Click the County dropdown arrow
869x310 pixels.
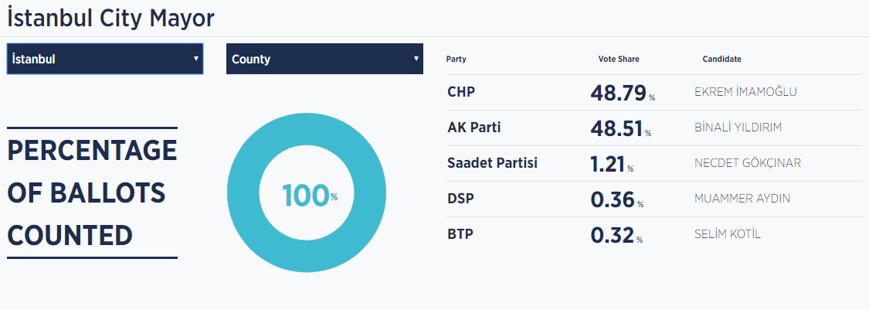coord(416,58)
